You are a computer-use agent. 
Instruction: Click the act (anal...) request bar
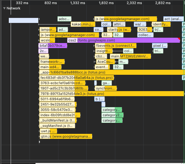click(x=173, y=19)
